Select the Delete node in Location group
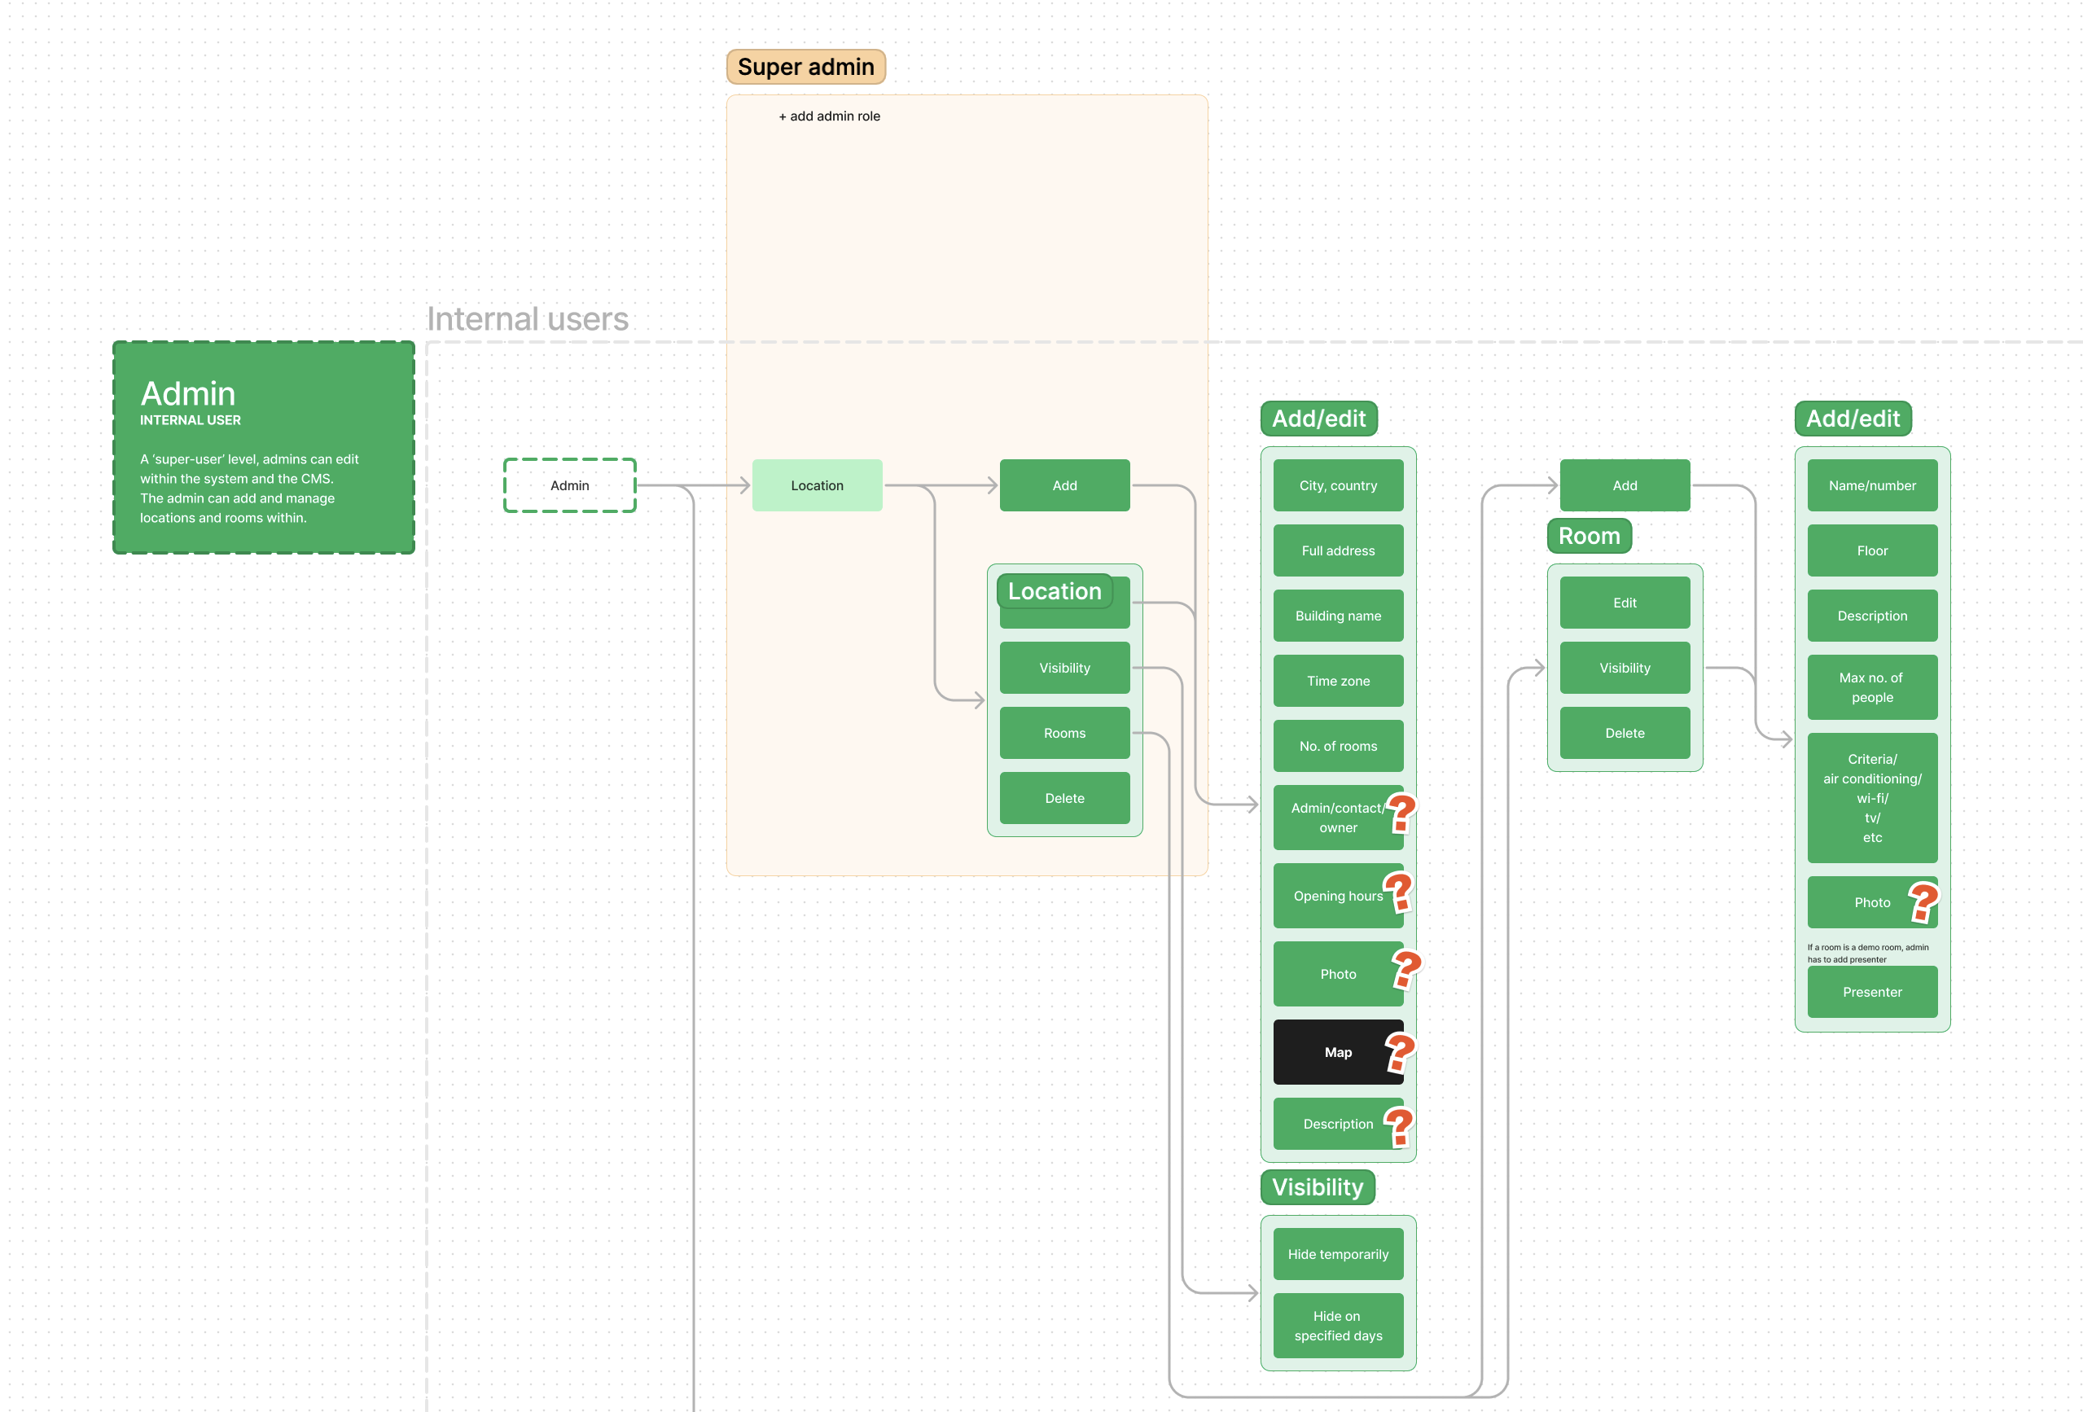Screen dimensions: 2083x1412 (x=1065, y=798)
